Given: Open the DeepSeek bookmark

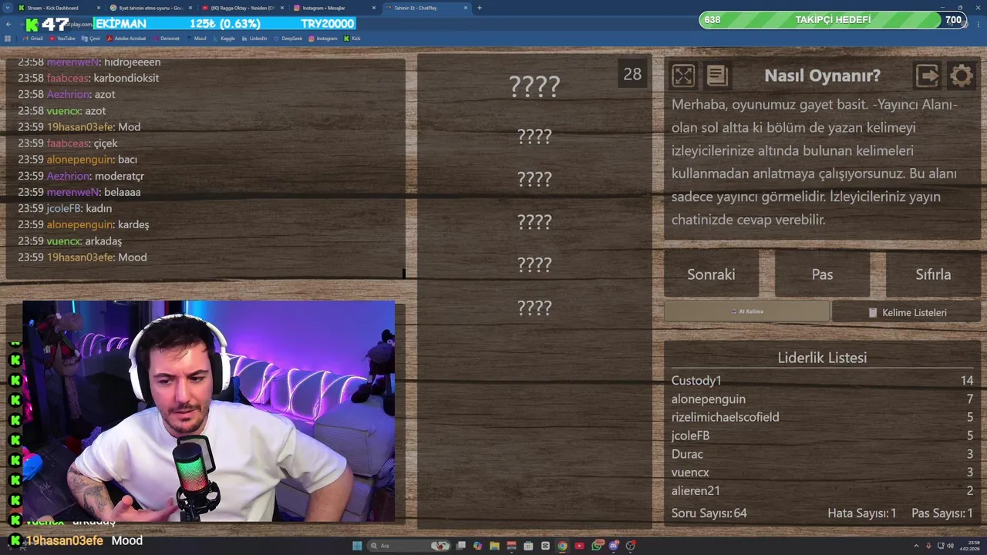Looking at the screenshot, I should [288, 39].
